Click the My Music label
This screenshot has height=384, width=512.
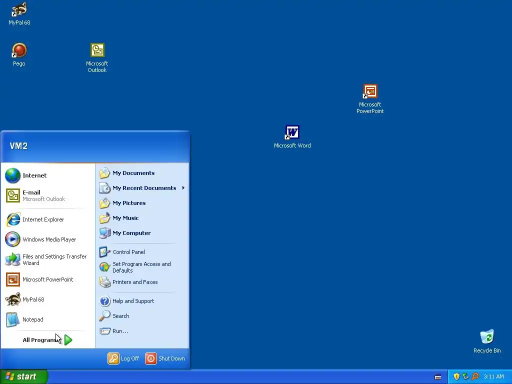[x=125, y=218]
